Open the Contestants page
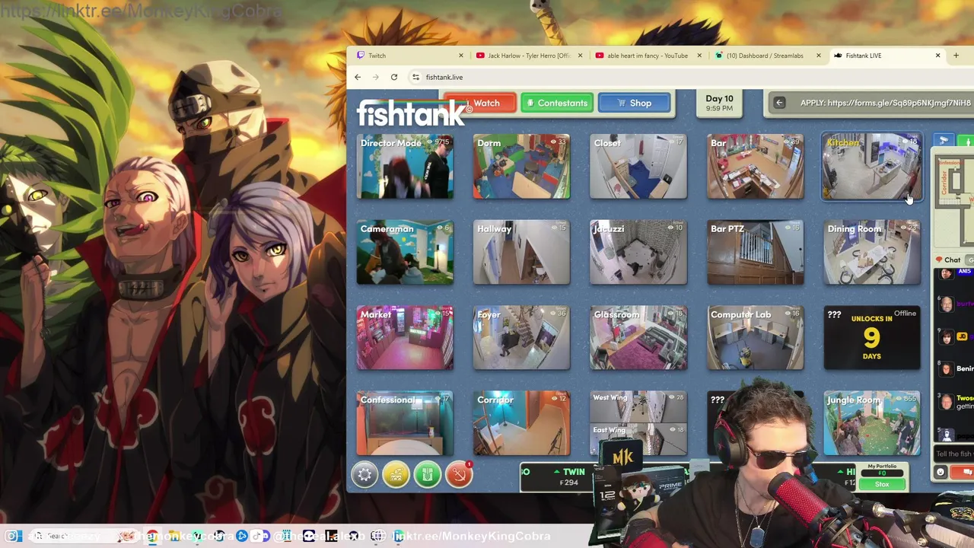The image size is (974, 548). (556, 103)
